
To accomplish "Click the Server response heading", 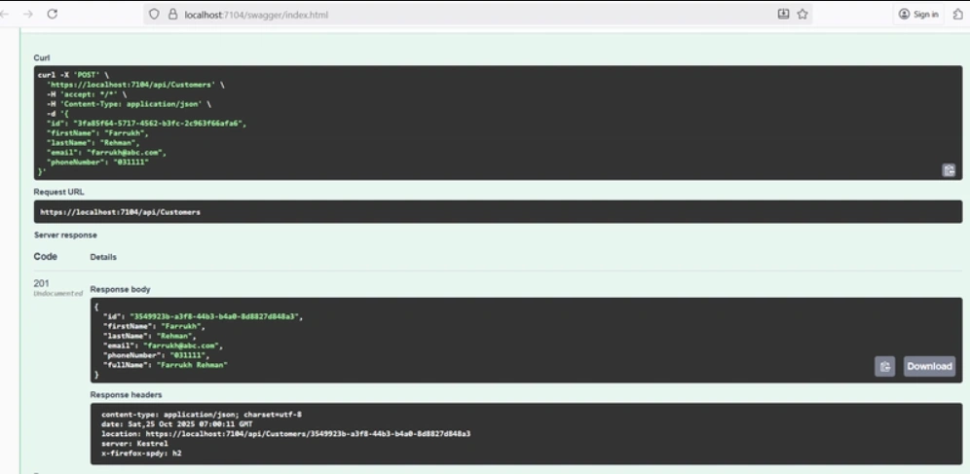I will click(65, 236).
